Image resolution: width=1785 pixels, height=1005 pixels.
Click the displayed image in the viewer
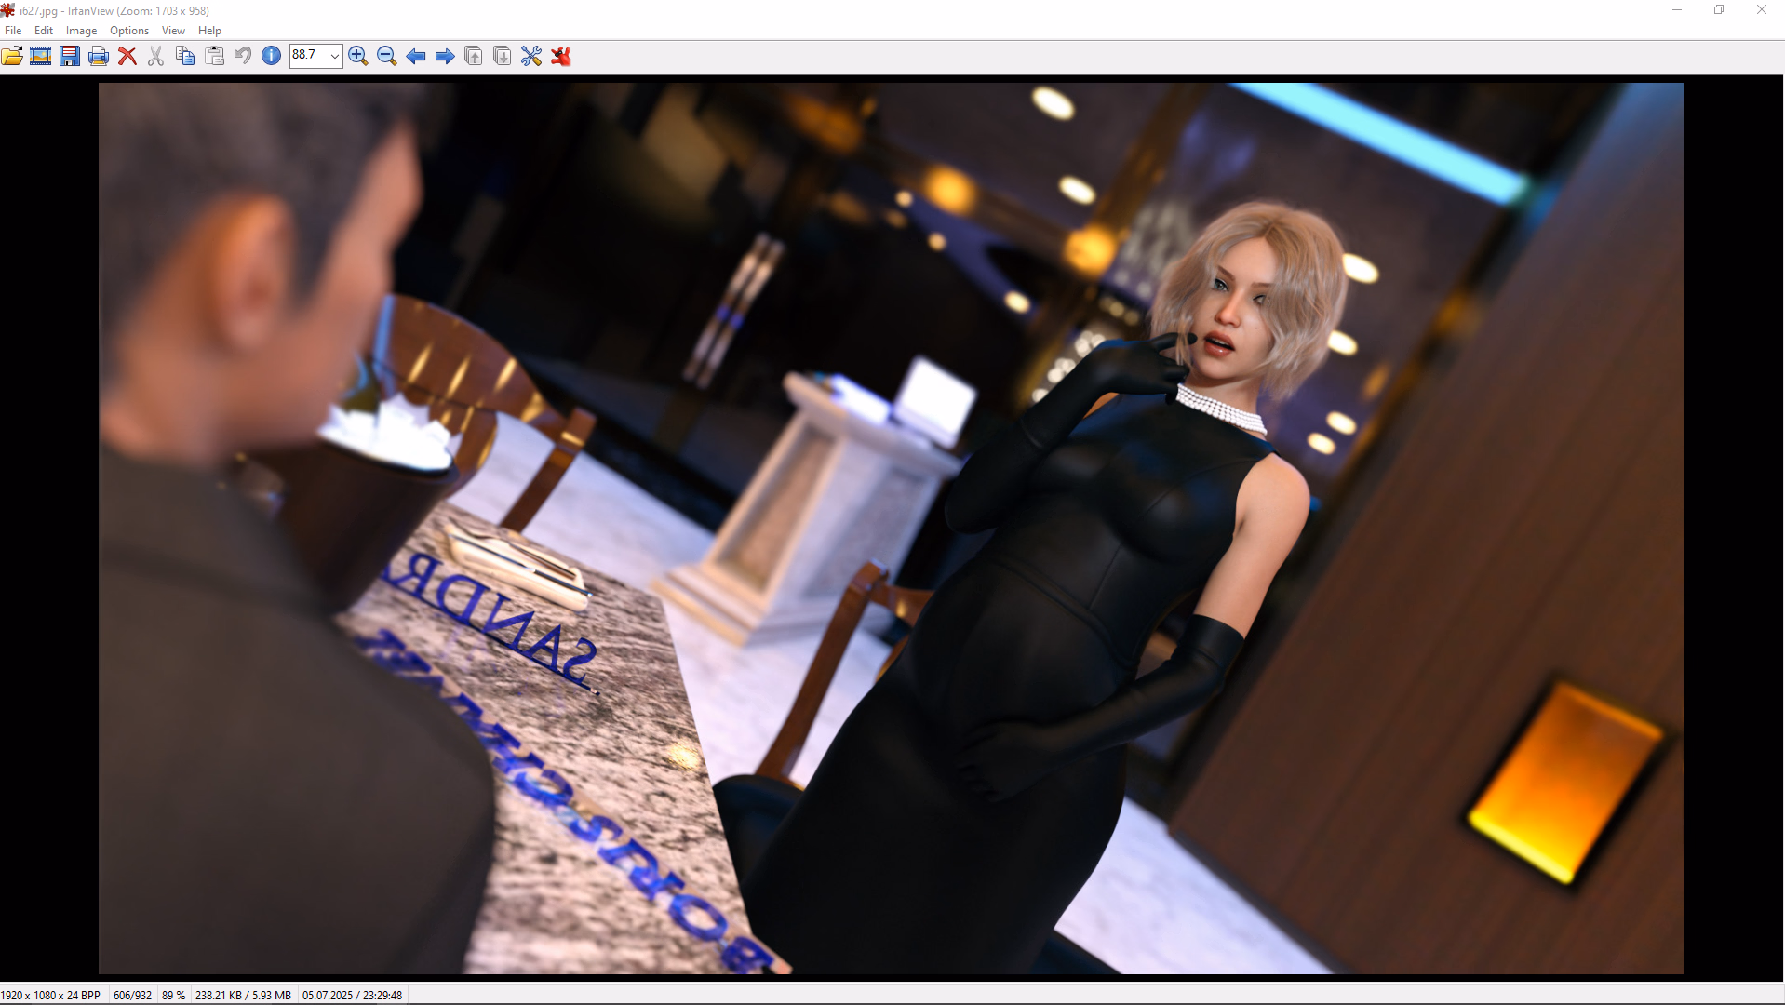click(x=891, y=529)
